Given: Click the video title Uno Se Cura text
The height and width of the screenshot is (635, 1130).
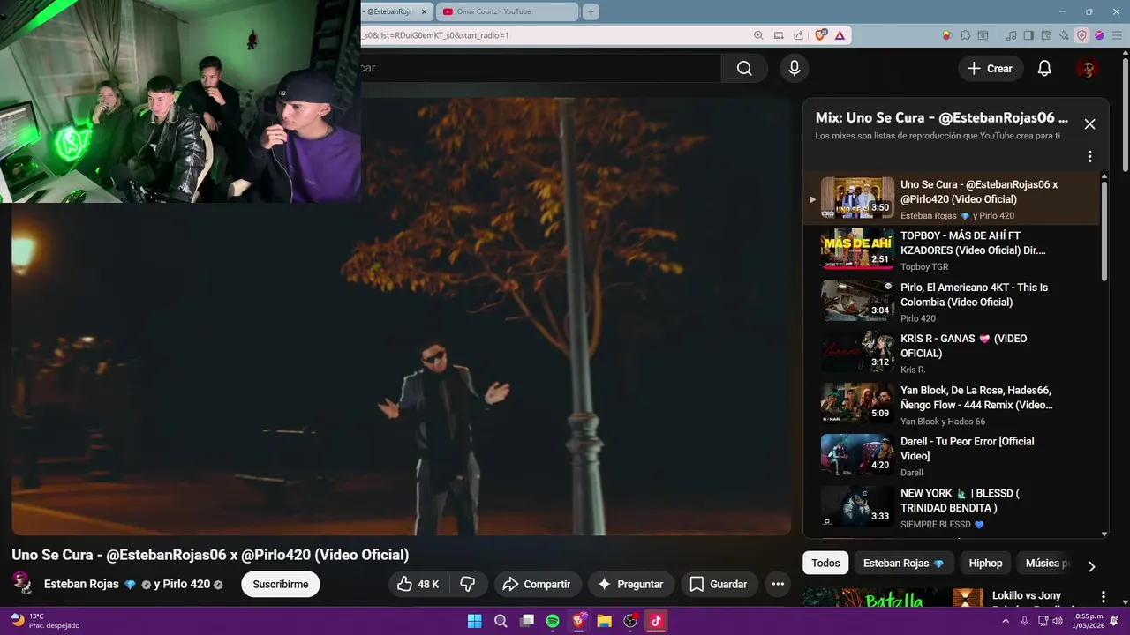Looking at the screenshot, I should point(210,555).
